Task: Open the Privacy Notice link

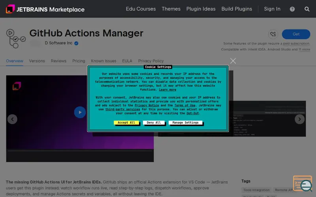Action: [x=147, y=105]
